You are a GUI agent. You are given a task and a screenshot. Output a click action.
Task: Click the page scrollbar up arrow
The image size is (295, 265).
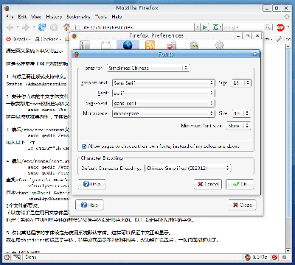point(288,47)
